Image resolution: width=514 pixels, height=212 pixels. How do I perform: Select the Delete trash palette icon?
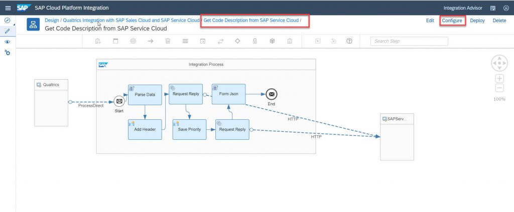[168, 41]
